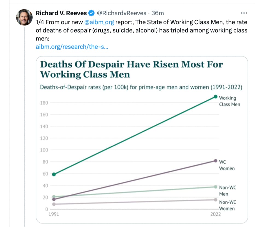Viewport: 267px width, 227px height.
Task: Click the Non-WC Women line label
Action: point(228,205)
